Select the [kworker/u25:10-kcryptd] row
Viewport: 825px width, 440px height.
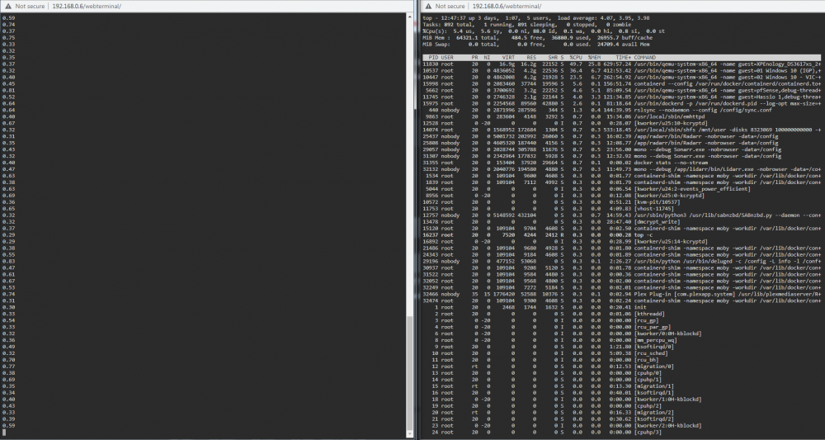[x=621, y=123]
